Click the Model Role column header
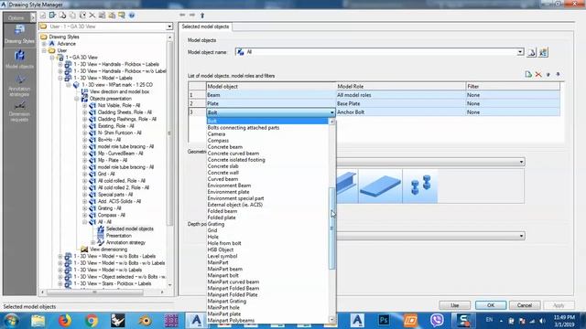 (x=401, y=86)
